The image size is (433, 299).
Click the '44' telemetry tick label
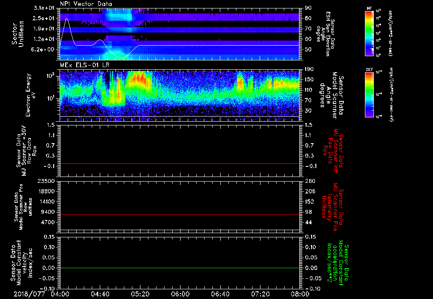tap(308, 222)
